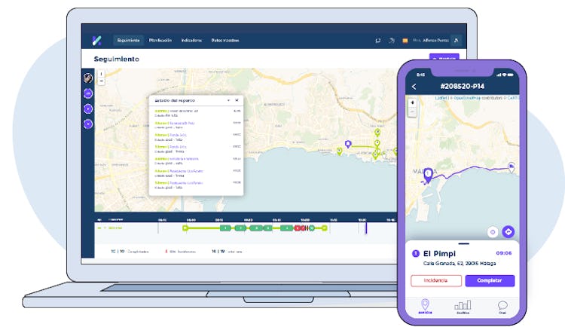Click the purple button beside the Seguimiento heading
565x330 pixels.
(x=444, y=57)
